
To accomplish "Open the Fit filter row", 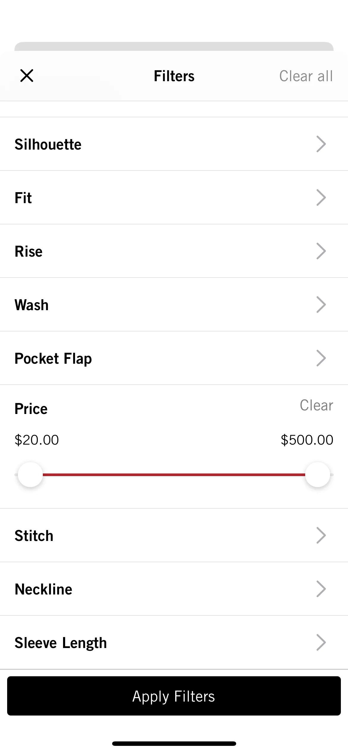I will pyautogui.click(x=174, y=197).
